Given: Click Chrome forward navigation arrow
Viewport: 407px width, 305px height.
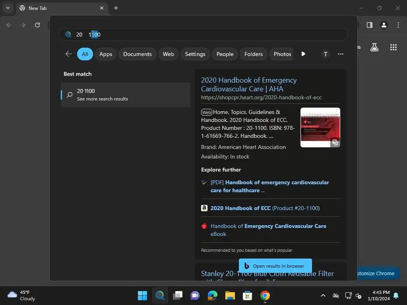Looking at the screenshot, I should pos(23,25).
